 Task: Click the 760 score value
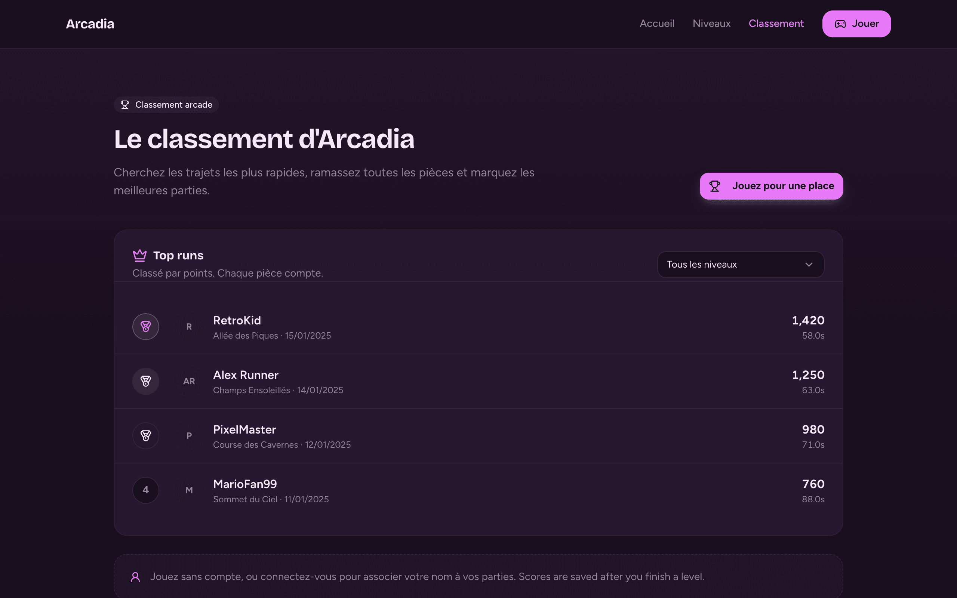click(x=813, y=484)
